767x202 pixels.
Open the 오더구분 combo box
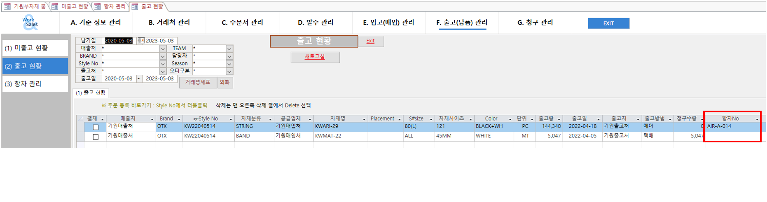(x=229, y=71)
